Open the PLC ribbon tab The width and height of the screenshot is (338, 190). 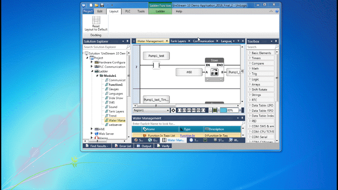click(127, 11)
